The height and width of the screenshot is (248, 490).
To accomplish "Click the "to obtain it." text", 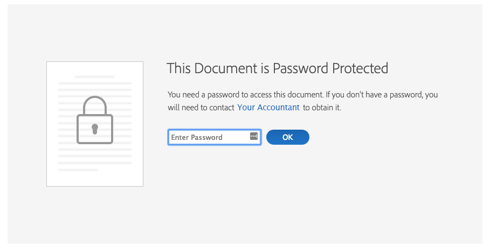I will point(322,108).
